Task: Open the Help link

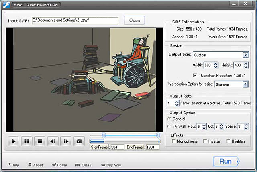Action: (x=14, y=165)
